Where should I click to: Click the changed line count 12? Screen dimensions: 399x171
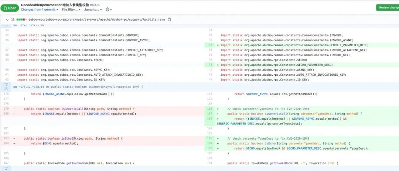13,19
